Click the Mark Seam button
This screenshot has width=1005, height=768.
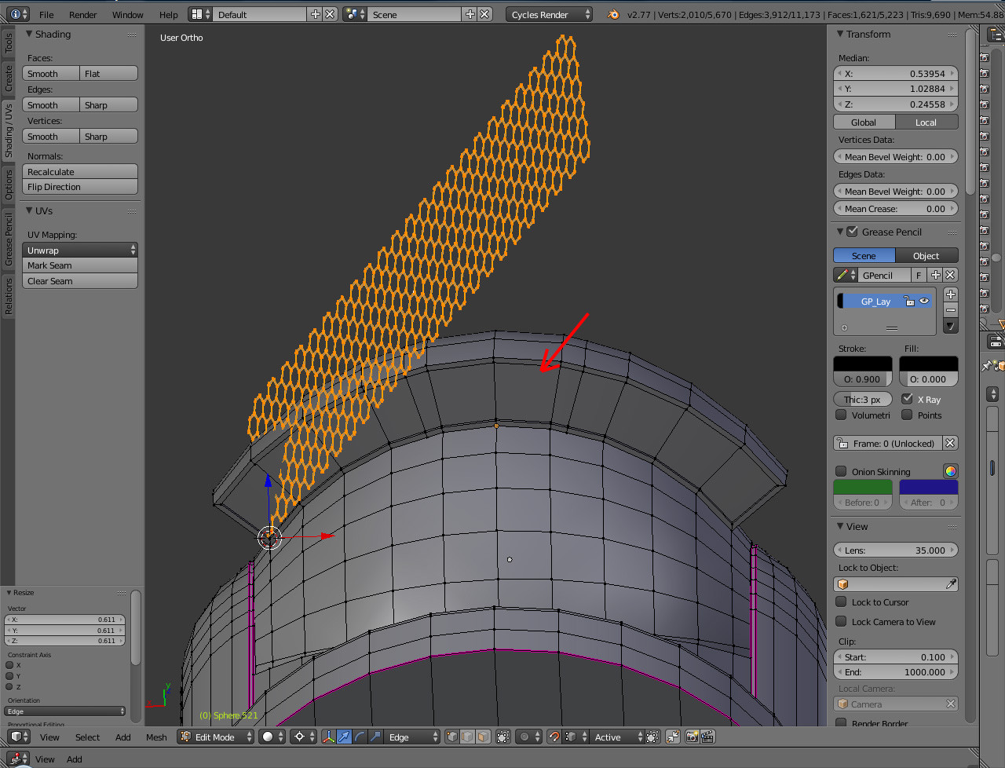click(x=80, y=265)
